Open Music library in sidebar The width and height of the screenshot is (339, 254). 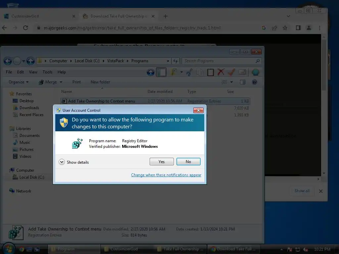tap(24, 143)
